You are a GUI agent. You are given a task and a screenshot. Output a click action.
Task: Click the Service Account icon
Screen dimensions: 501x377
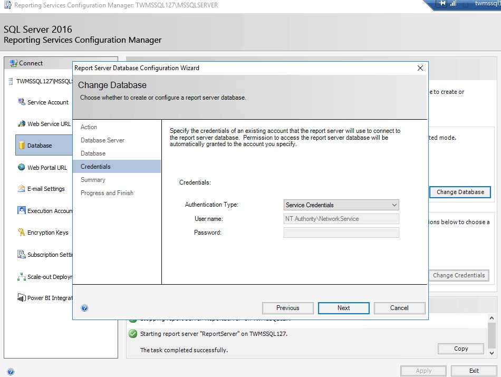22,102
